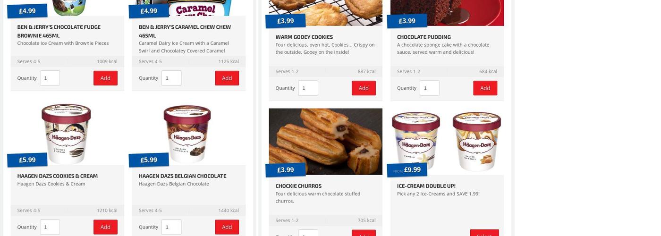Open Ice-Cream Double Up vanilla tub image
The height and width of the screenshot is (236, 661).
coord(416,140)
